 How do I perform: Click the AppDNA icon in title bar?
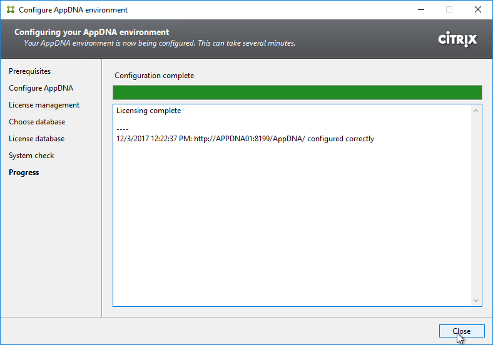coord(11,10)
